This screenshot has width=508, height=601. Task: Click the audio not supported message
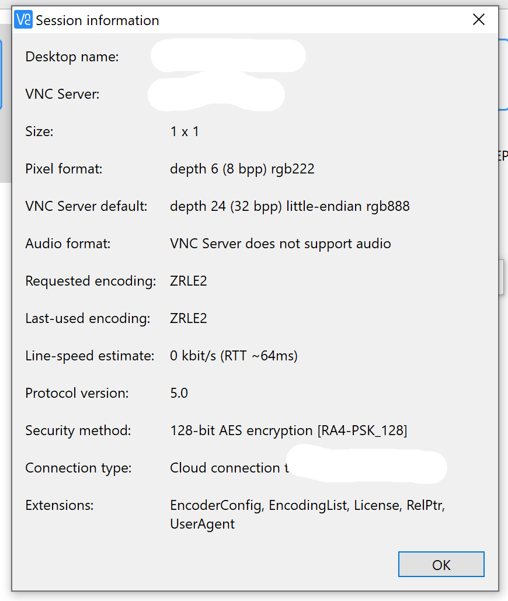point(280,244)
